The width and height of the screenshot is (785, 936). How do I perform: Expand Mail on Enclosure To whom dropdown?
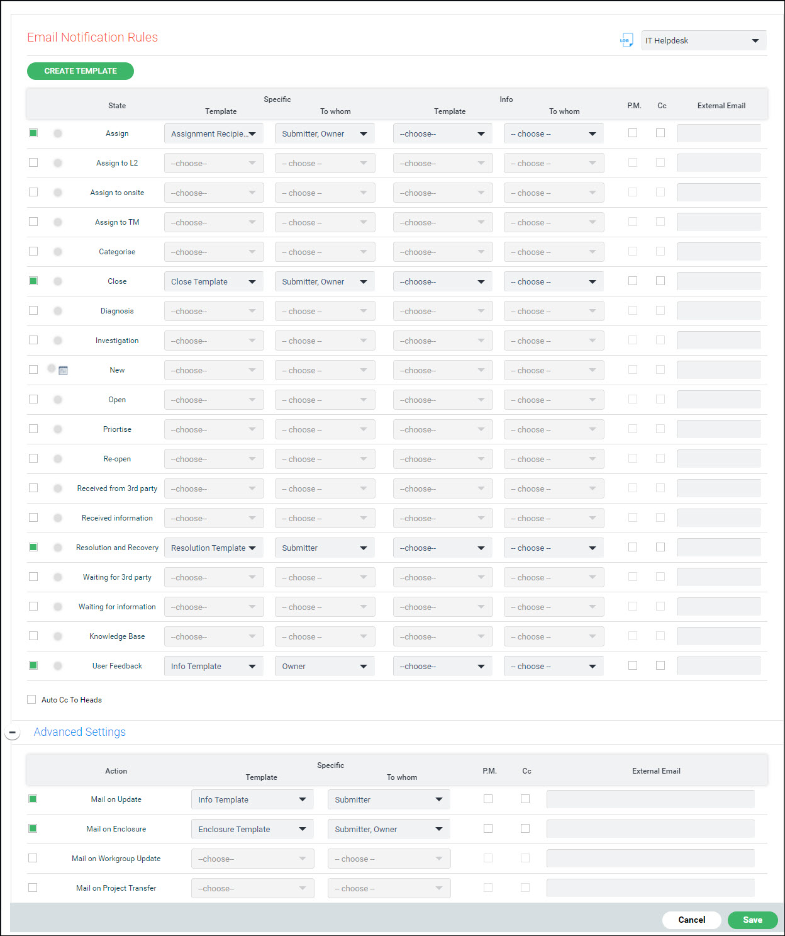tap(388, 829)
